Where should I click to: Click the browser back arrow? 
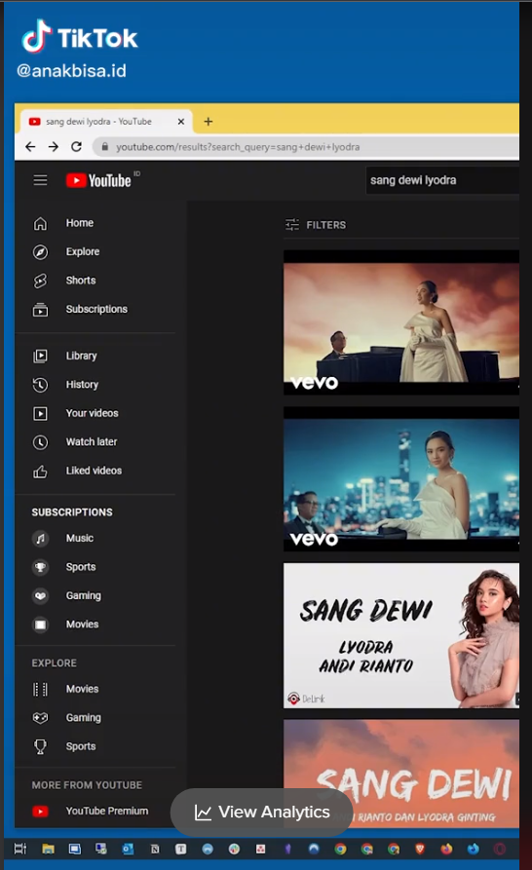point(30,146)
